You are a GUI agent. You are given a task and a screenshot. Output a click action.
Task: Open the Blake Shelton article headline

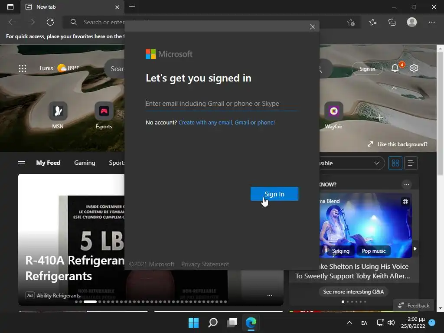pyautogui.click(x=353, y=271)
